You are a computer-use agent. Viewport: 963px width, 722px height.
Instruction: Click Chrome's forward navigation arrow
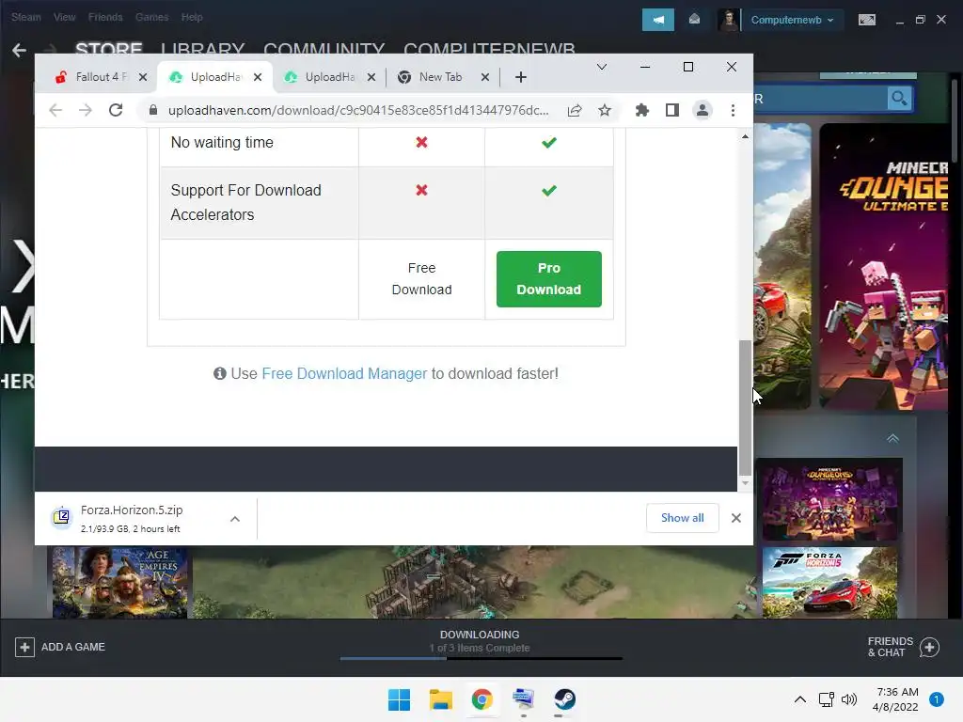[x=86, y=110]
